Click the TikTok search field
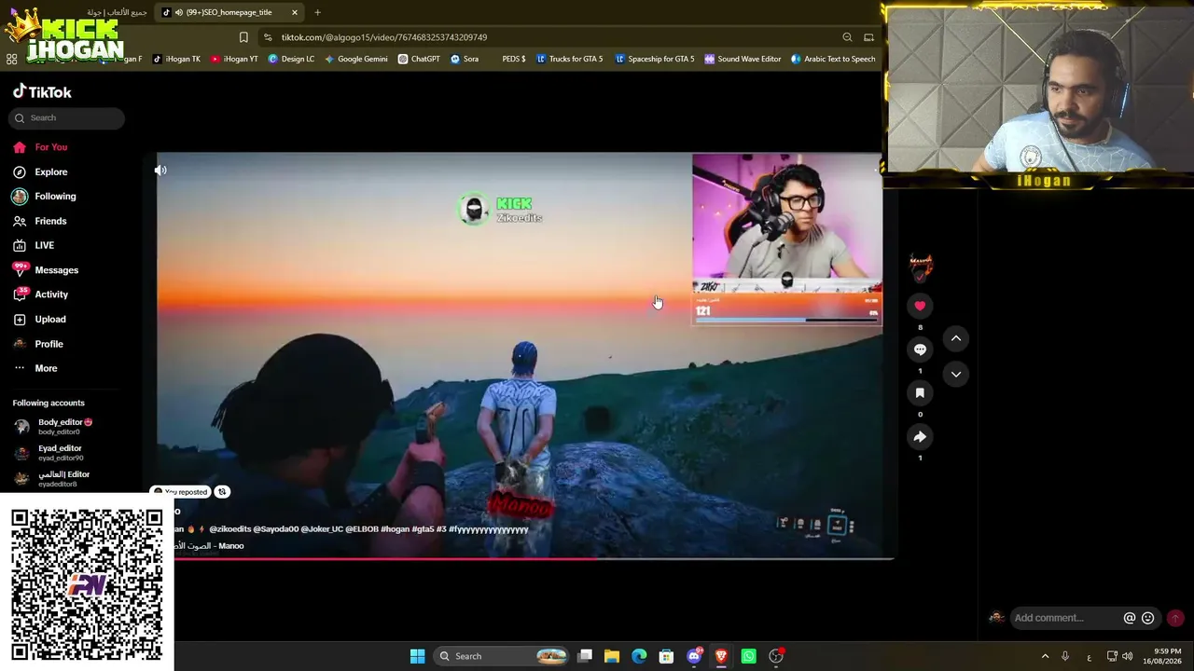1194x671 pixels. tap(66, 117)
